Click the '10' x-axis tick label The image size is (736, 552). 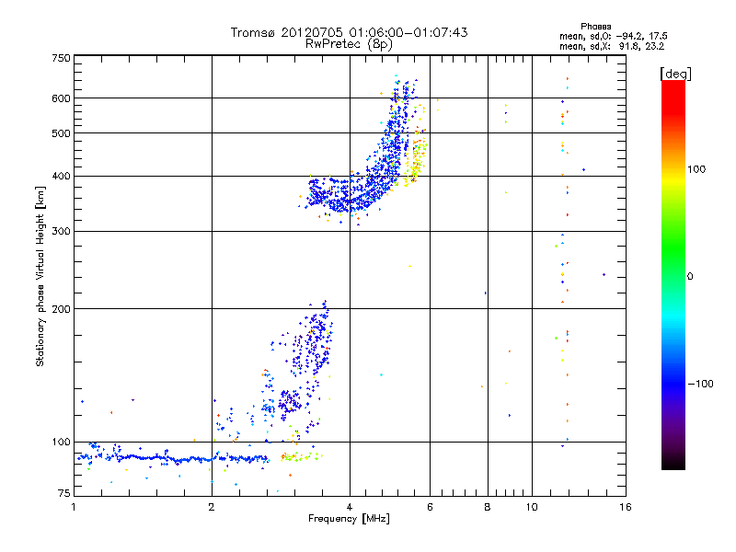[532, 507]
